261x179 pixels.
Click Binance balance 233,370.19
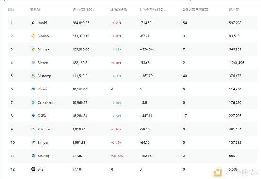[81, 36]
